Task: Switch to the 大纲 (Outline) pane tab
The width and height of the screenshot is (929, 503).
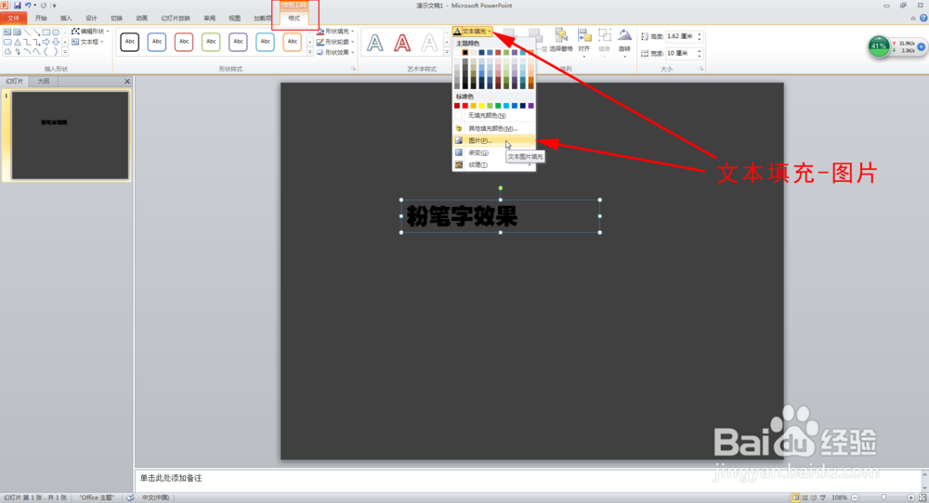Action: click(44, 81)
